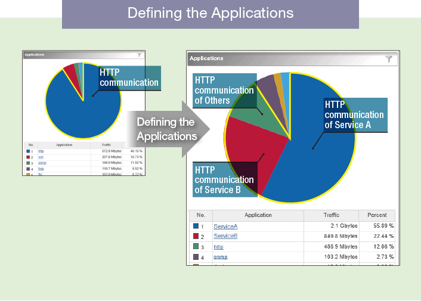This screenshot has height=301, width=421.
Task: Click the blue legend swatch in the 46.15 % row
Action: point(28,151)
